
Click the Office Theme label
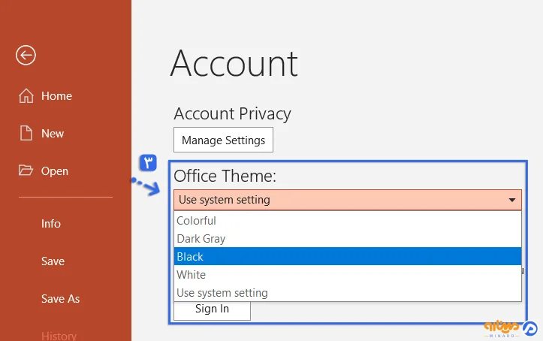tap(225, 176)
